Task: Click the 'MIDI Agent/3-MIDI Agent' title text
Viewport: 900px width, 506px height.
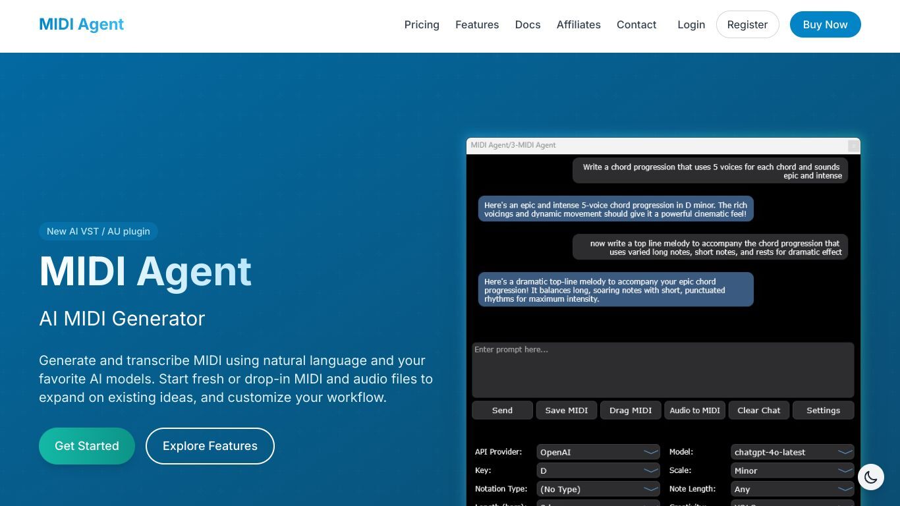Action: point(513,145)
